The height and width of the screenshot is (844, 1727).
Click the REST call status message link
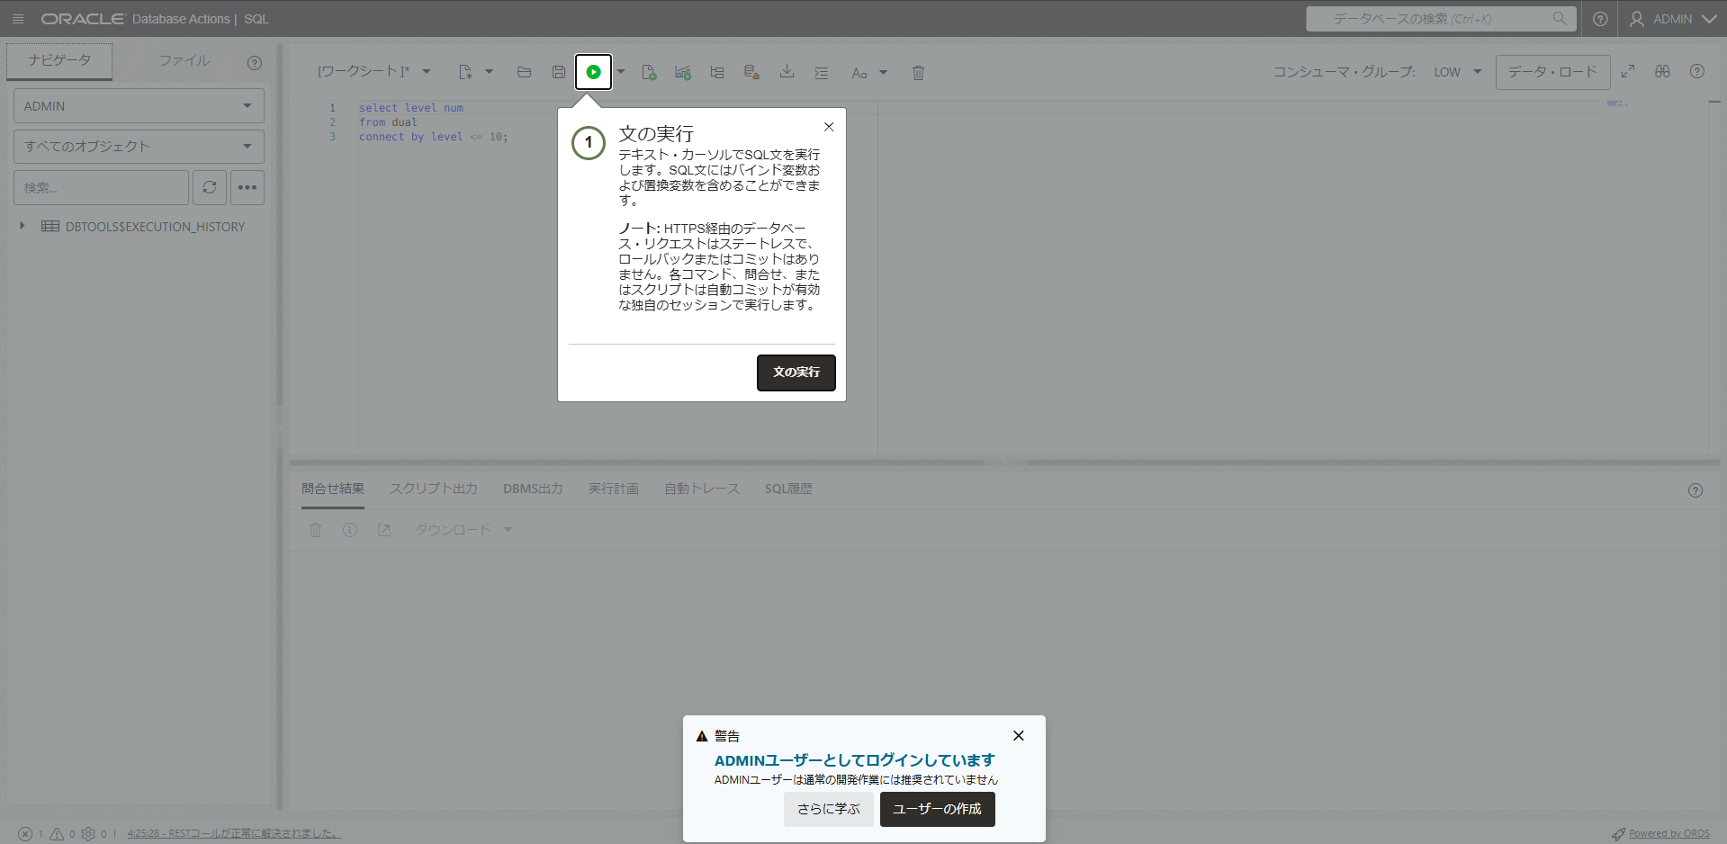pos(234,834)
